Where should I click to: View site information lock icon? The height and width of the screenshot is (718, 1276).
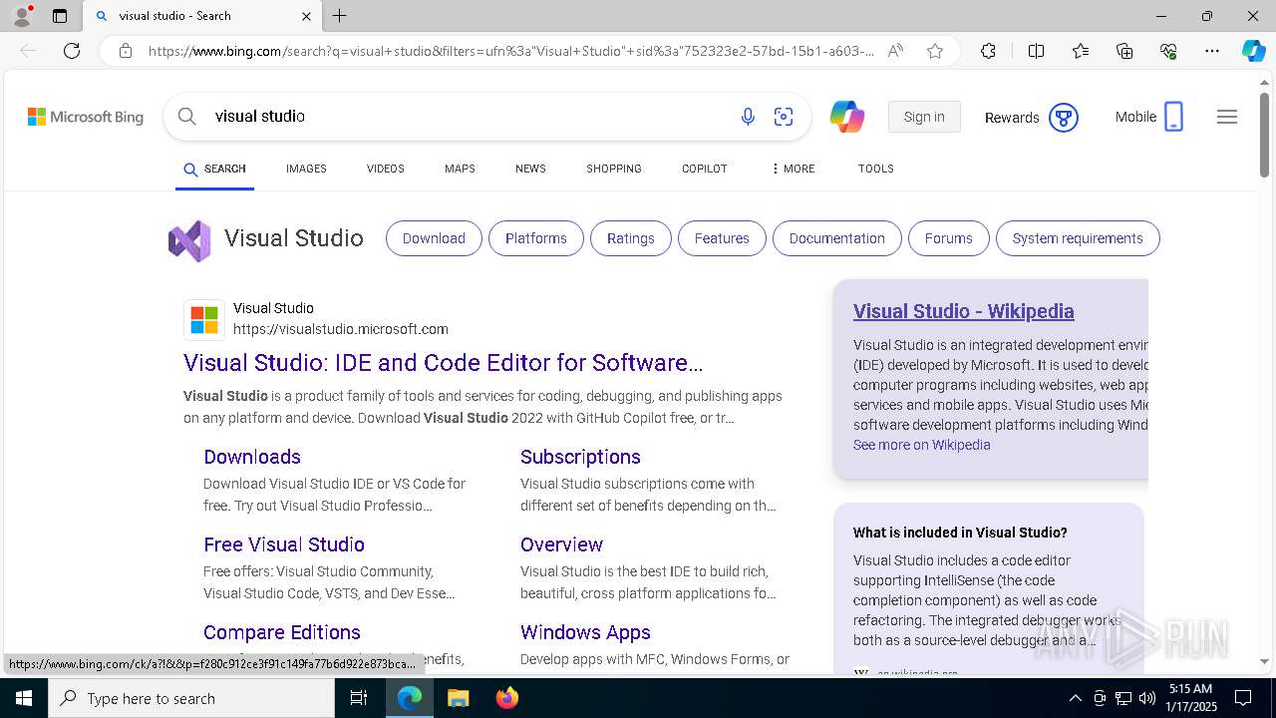coord(125,51)
